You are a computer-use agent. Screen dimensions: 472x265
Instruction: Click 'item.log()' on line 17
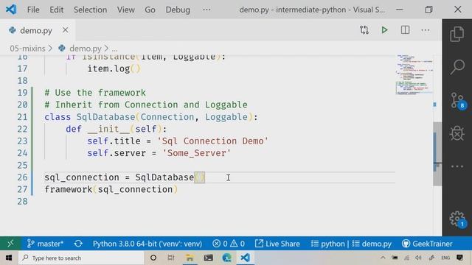(x=114, y=68)
